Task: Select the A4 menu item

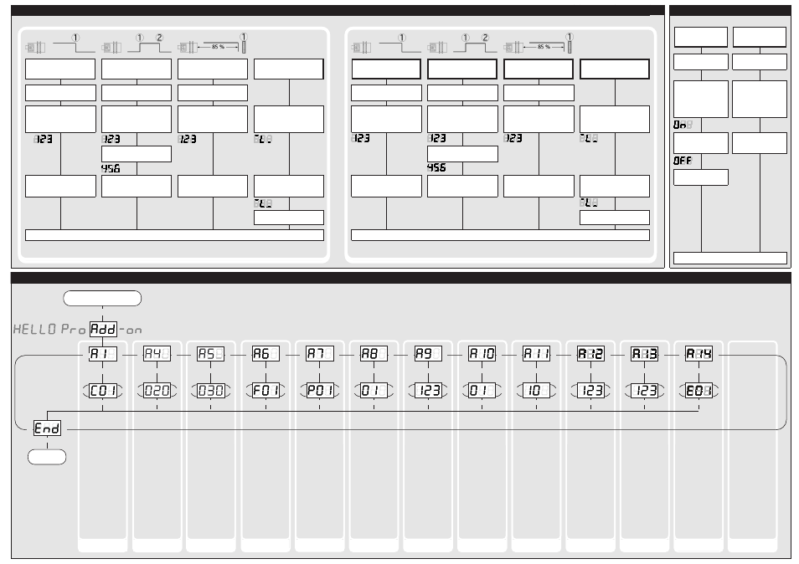Action: 157,354
